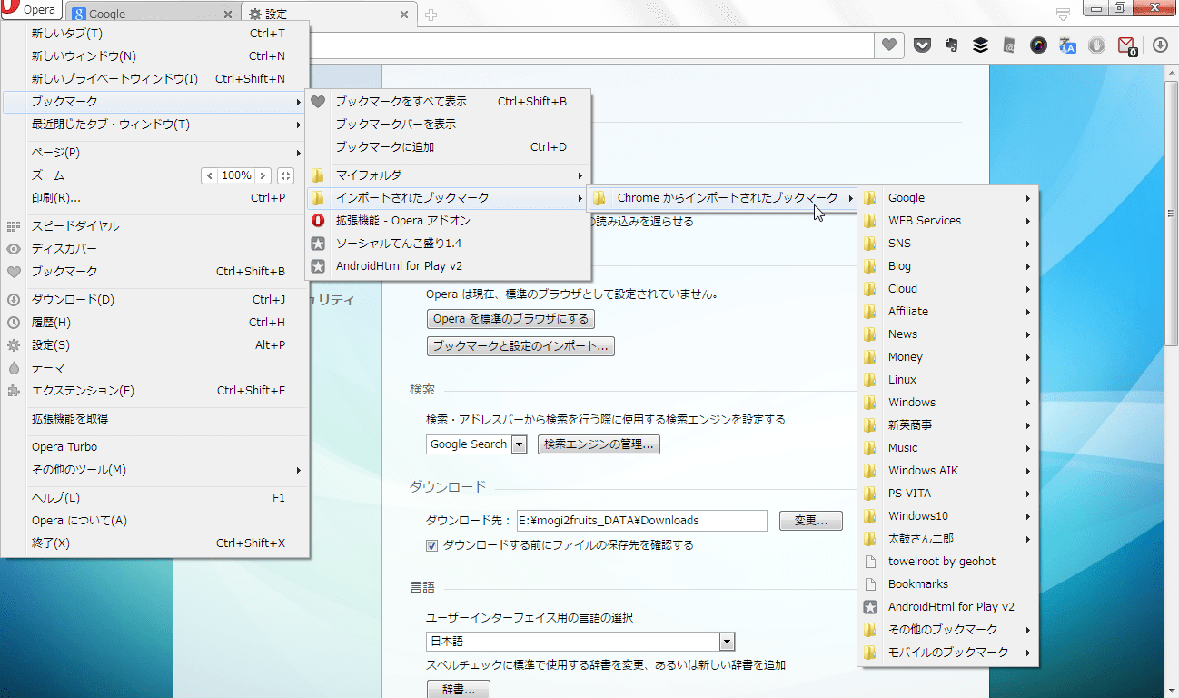This screenshot has height=698, width=1179.
Task: Click the ad blocker hand icon
Action: (x=1096, y=45)
